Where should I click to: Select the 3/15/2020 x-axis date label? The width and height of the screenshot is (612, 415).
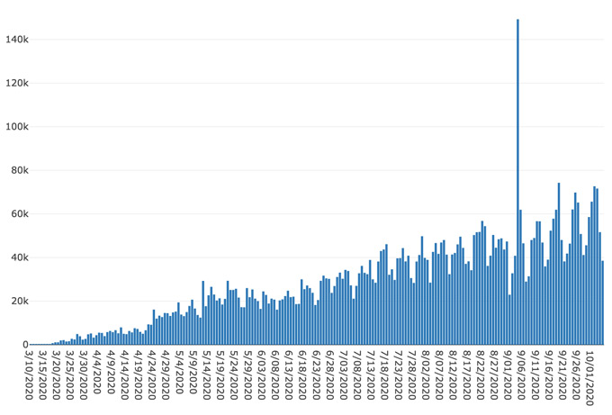pyautogui.click(x=42, y=374)
